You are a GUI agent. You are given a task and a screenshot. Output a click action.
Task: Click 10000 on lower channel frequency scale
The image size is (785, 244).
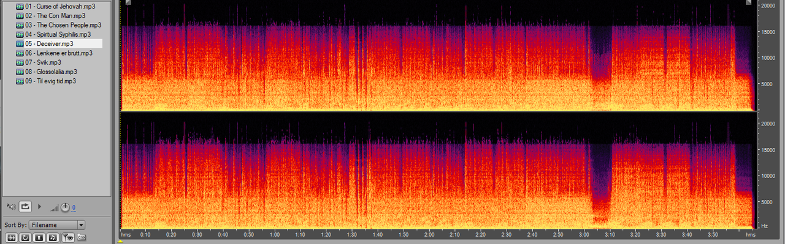click(769, 176)
